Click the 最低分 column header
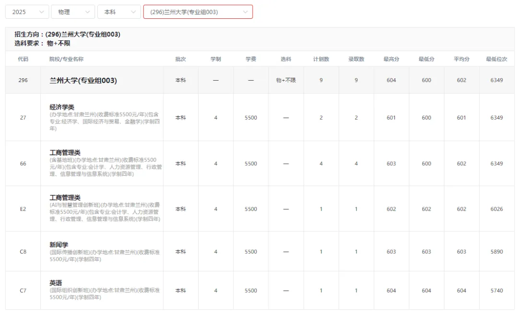The height and width of the screenshot is (314, 518). (426, 59)
